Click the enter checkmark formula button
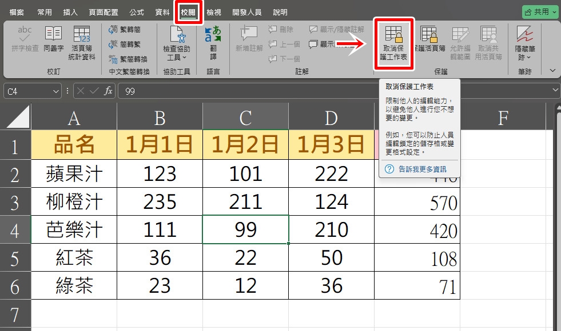Screen dimensions: 561x331 click(x=94, y=91)
